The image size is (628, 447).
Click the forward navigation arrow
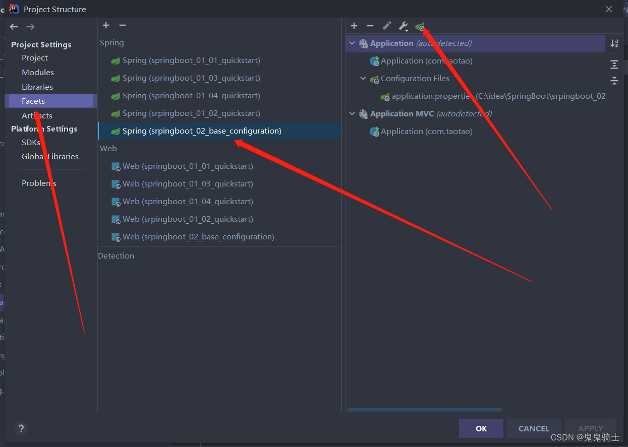pyautogui.click(x=31, y=27)
